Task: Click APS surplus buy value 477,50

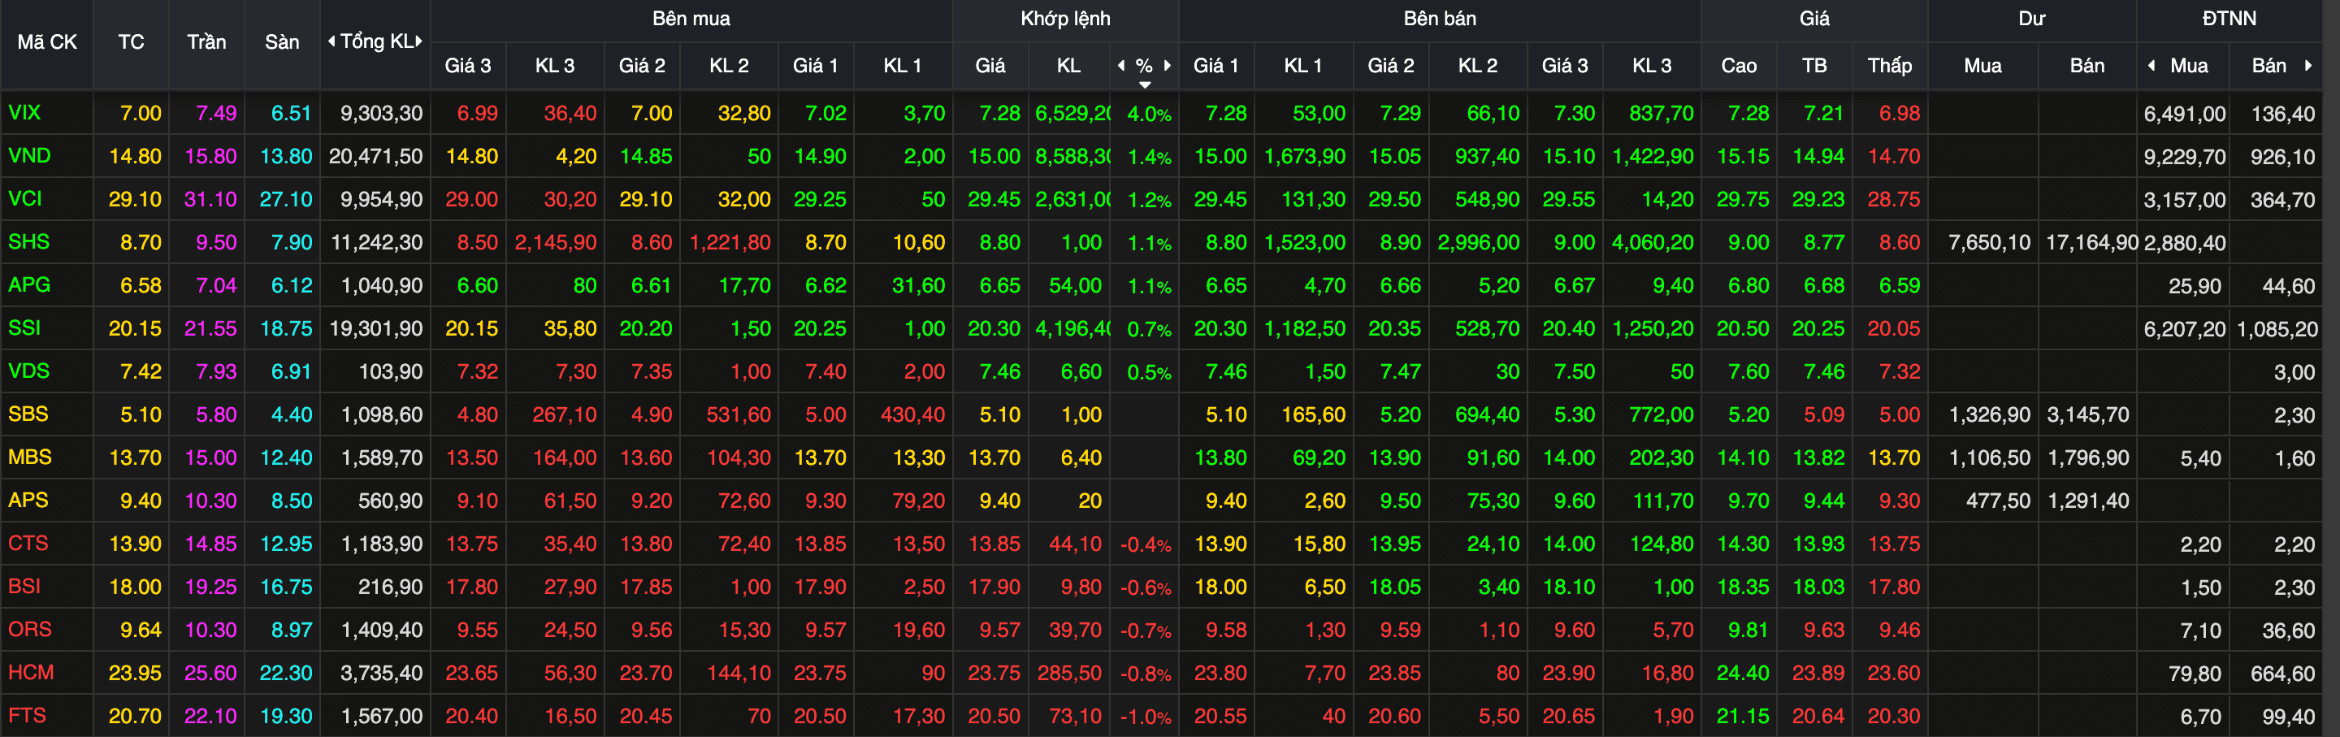Action: [x=1999, y=501]
